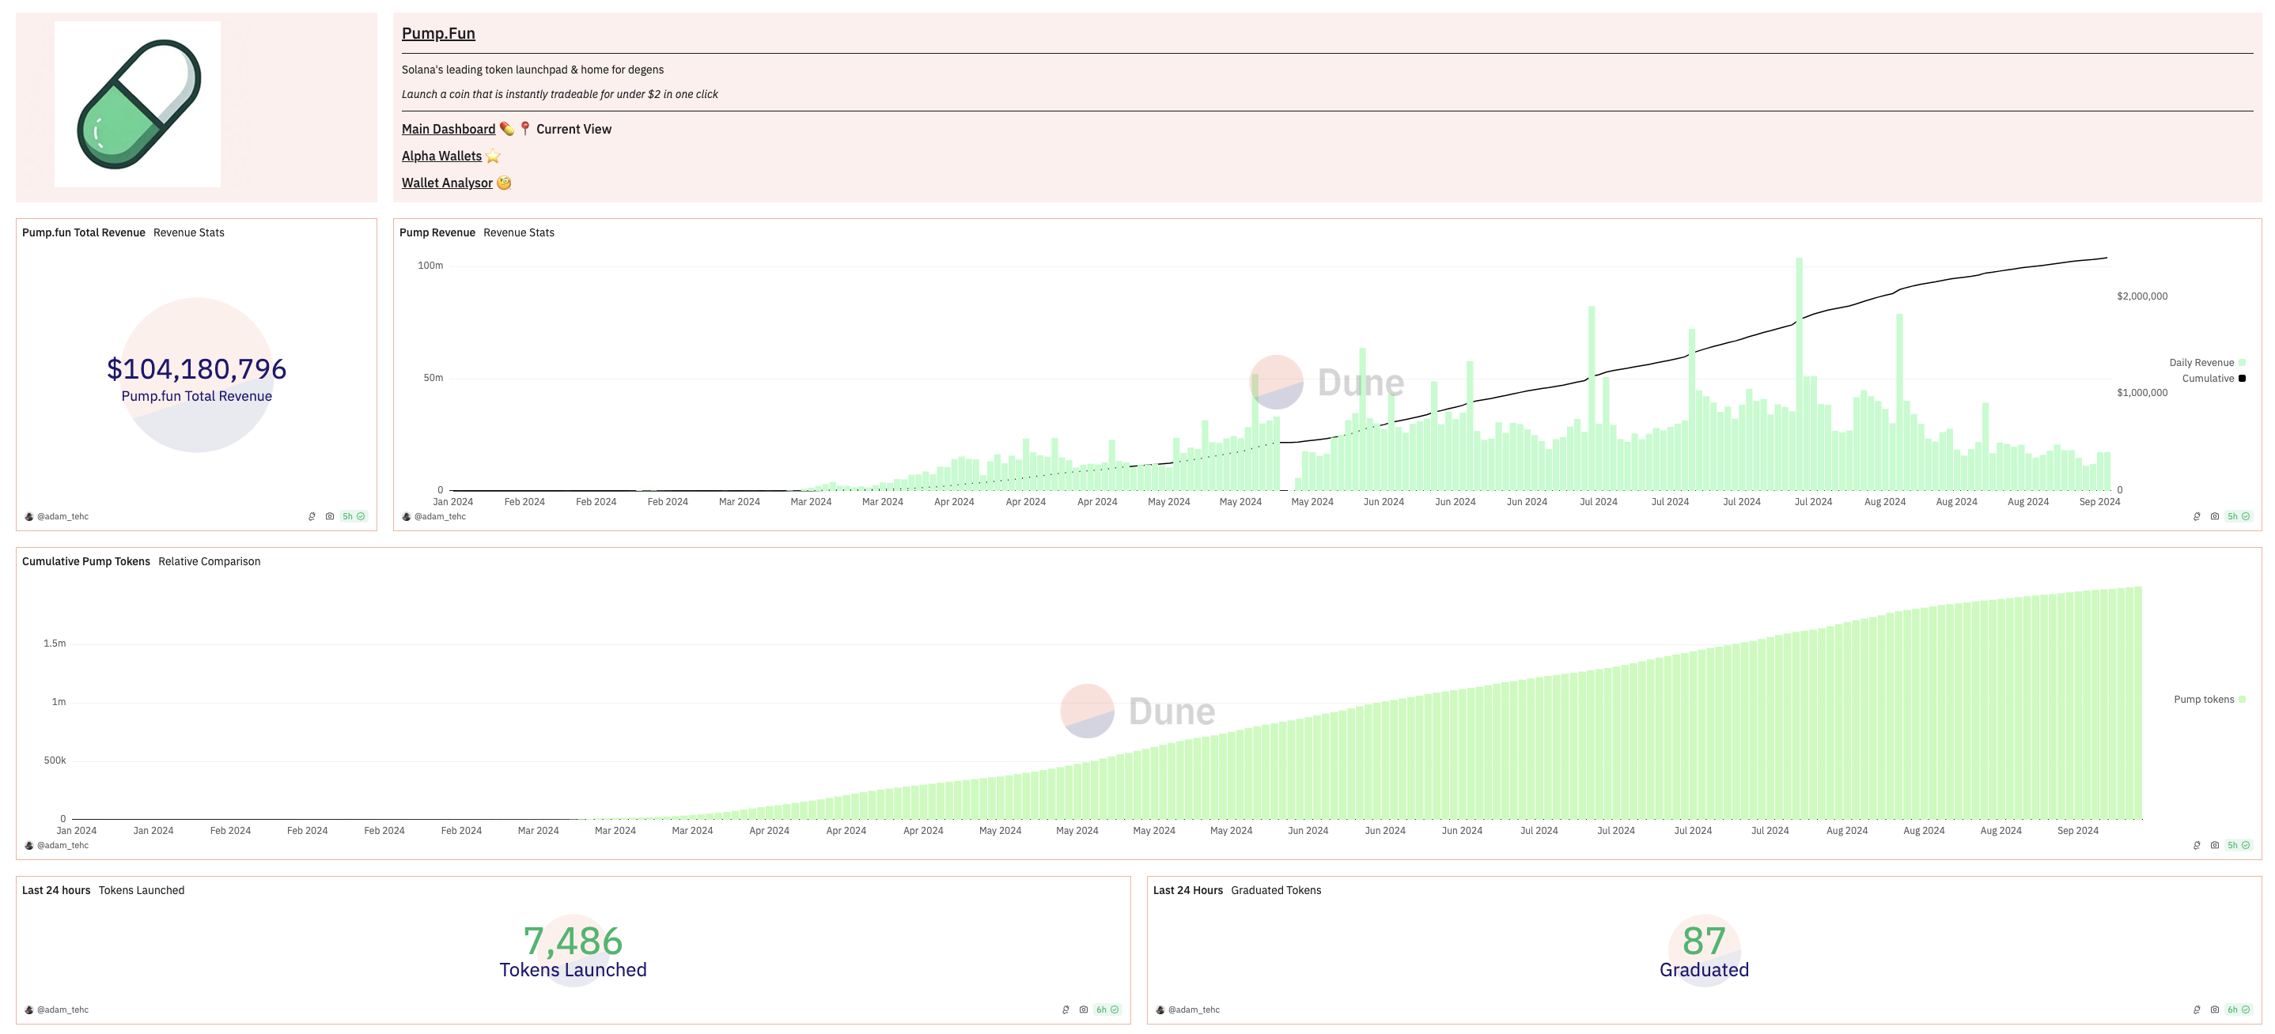
Task: Click camera screenshot icon in Total Revenue panel
Action: click(329, 516)
